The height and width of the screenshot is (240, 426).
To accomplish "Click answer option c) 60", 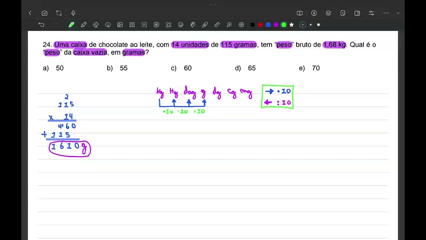I will (181, 68).
